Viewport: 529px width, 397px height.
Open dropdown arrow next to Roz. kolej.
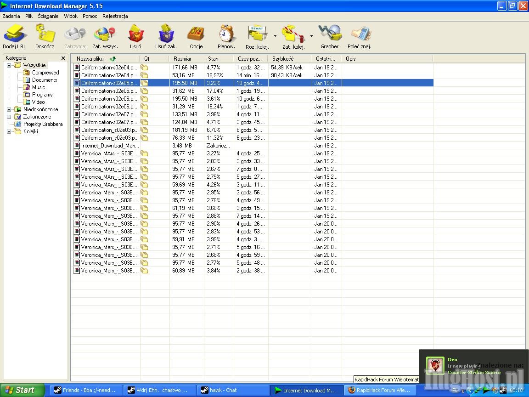point(276,36)
